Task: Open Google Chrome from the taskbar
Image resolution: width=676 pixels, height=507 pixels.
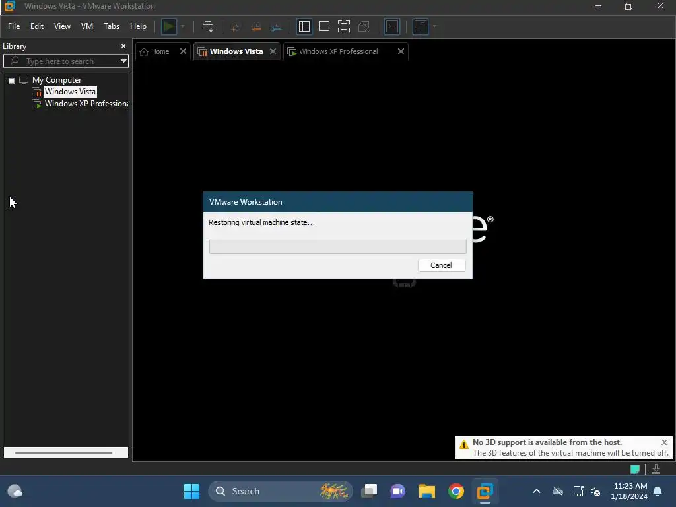Action: click(456, 491)
